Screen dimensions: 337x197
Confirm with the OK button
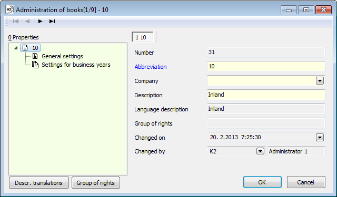[x=262, y=182]
